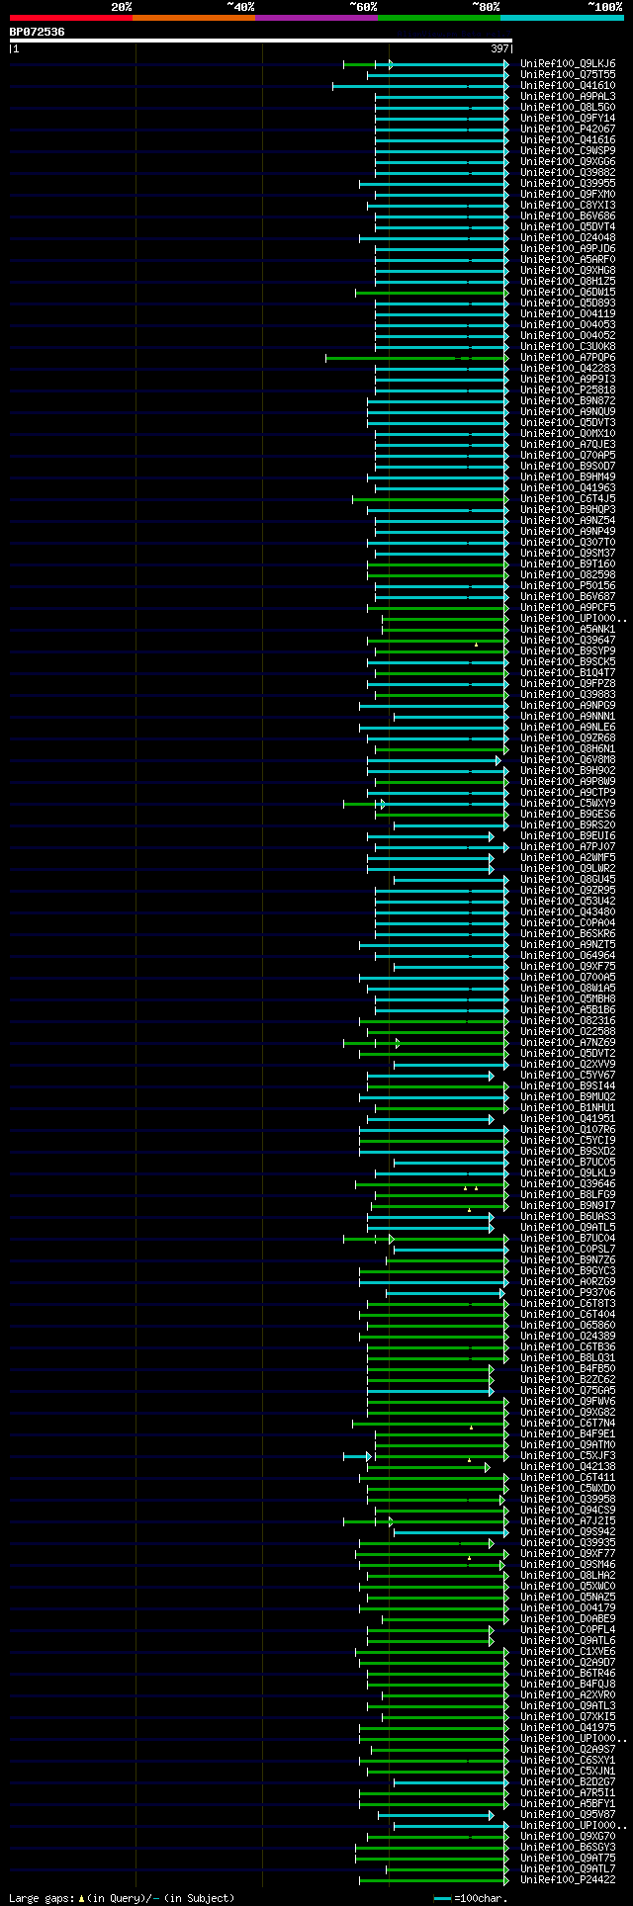Select the label UniRef100_Q41951
The height and width of the screenshot is (1906, 633).
(x=568, y=1118)
